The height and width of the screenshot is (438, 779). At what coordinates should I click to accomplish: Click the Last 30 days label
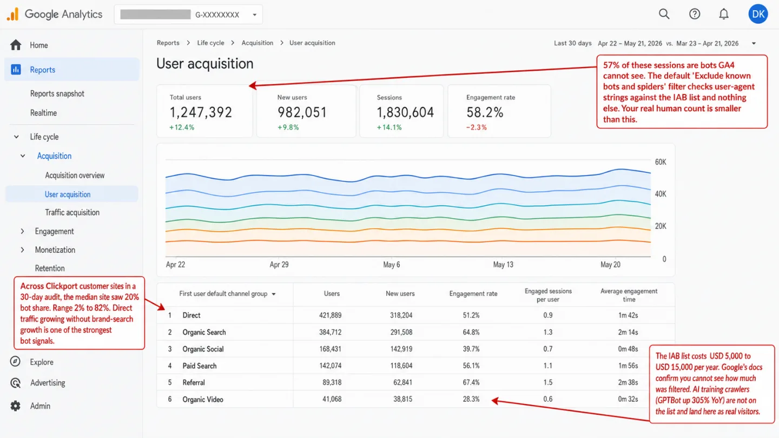click(x=573, y=43)
